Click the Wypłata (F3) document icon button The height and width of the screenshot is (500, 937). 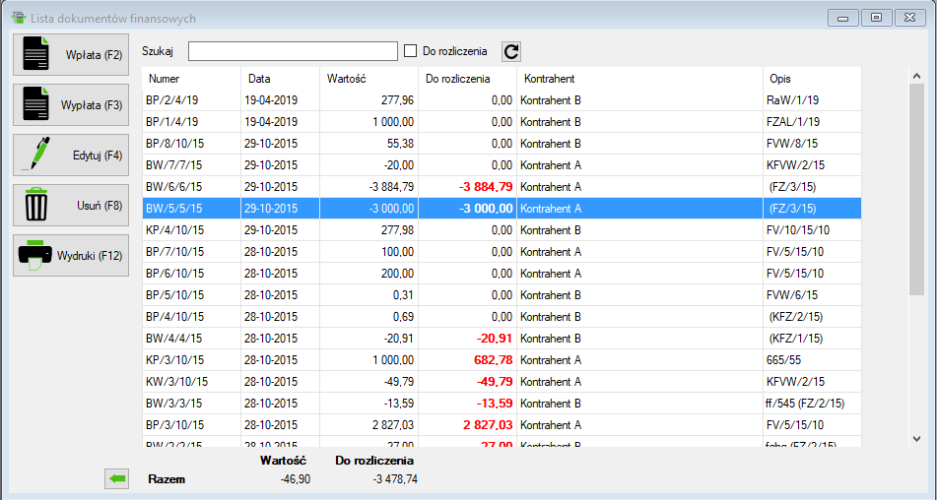click(x=70, y=104)
